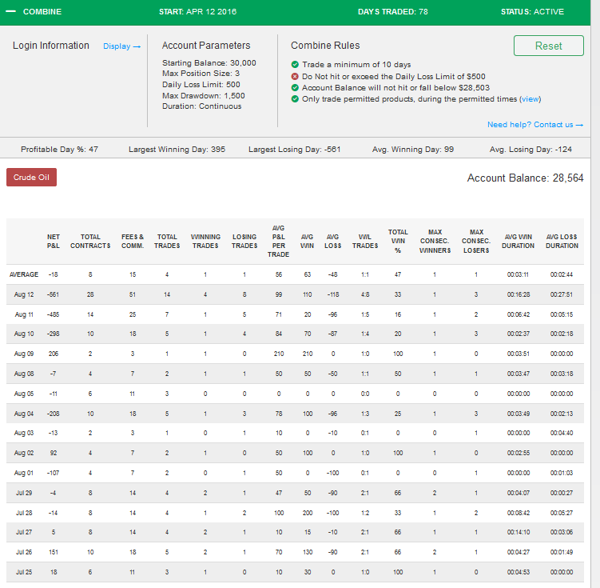The width and height of the screenshot is (600, 588).
Task: Click the TOTAL CONTRACTS column header
Action: (x=90, y=242)
